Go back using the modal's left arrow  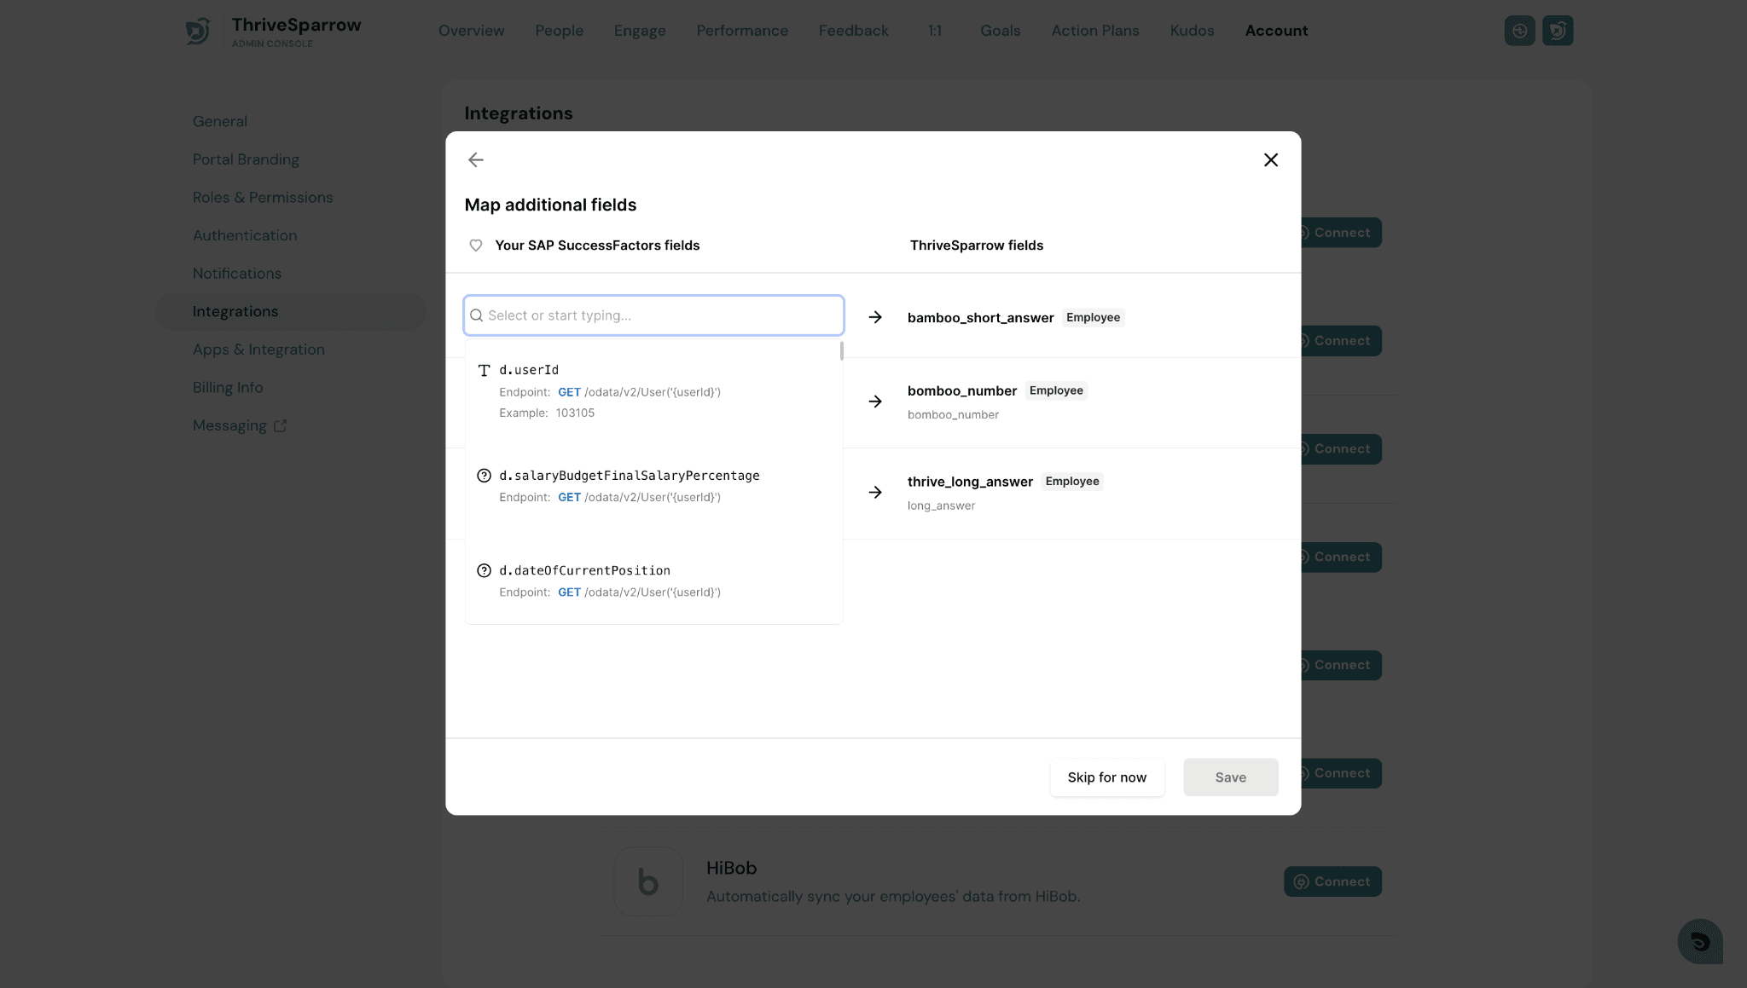pos(476,159)
